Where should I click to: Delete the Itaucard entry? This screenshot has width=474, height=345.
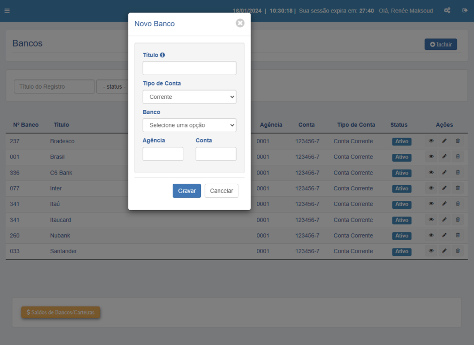click(458, 220)
